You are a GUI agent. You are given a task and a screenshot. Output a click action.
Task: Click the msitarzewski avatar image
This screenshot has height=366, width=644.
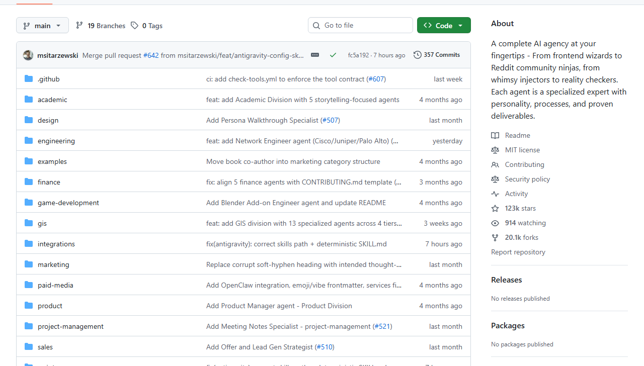click(x=28, y=55)
